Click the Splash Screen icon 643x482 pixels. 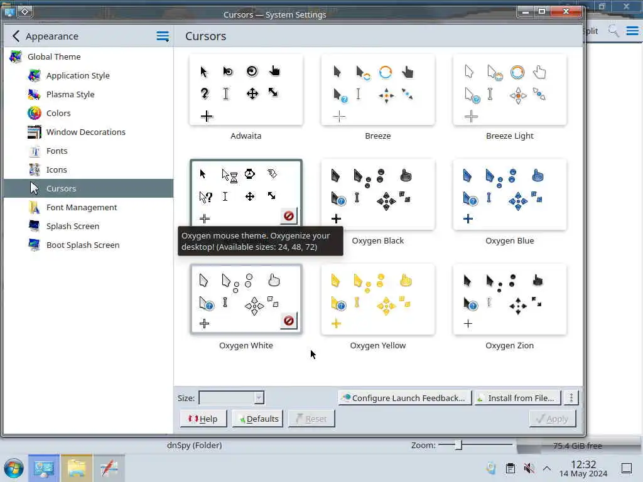point(35,226)
